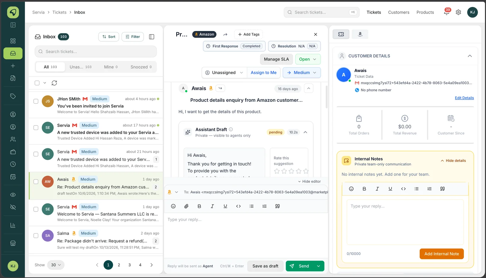Select the Mine tab
The image size is (486, 278).
pyautogui.click(x=111, y=67)
